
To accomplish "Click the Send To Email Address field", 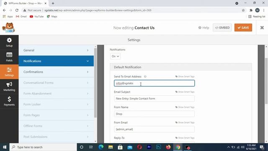I will coord(154,83).
